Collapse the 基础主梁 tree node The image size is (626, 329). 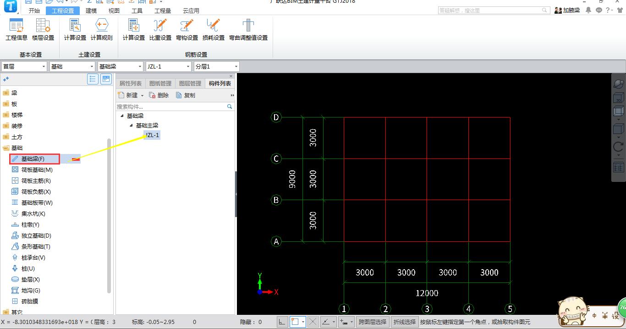[x=131, y=125]
